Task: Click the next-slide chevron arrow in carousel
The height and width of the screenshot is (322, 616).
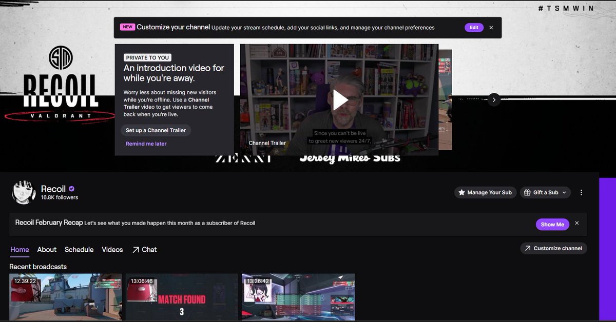Action: (x=494, y=99)
